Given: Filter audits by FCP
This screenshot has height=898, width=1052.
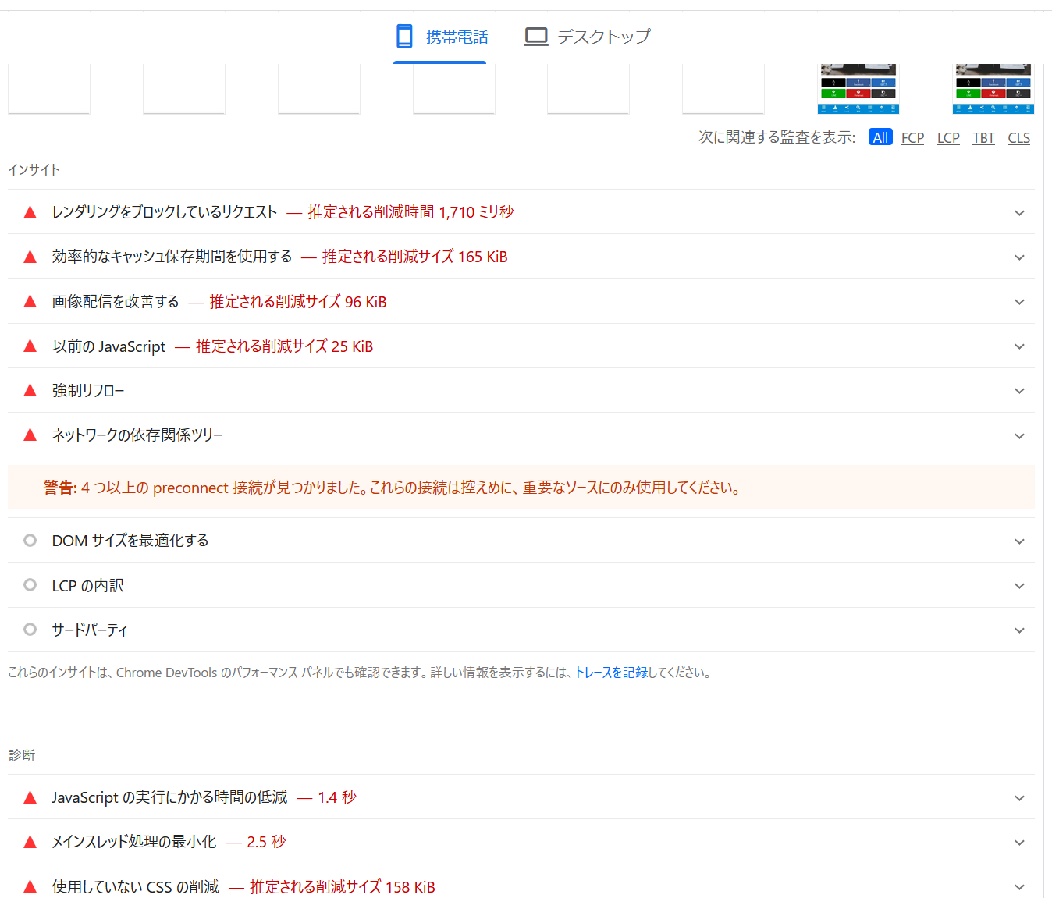Looking at the screenshot, I should (x=912, y=138).
